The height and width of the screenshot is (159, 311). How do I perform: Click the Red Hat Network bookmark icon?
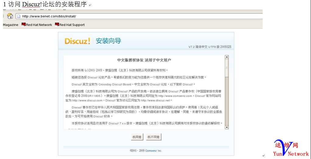tap(23, 25)
